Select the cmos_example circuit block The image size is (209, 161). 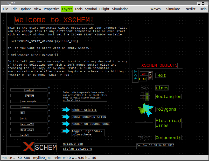[x=29, y=101]
